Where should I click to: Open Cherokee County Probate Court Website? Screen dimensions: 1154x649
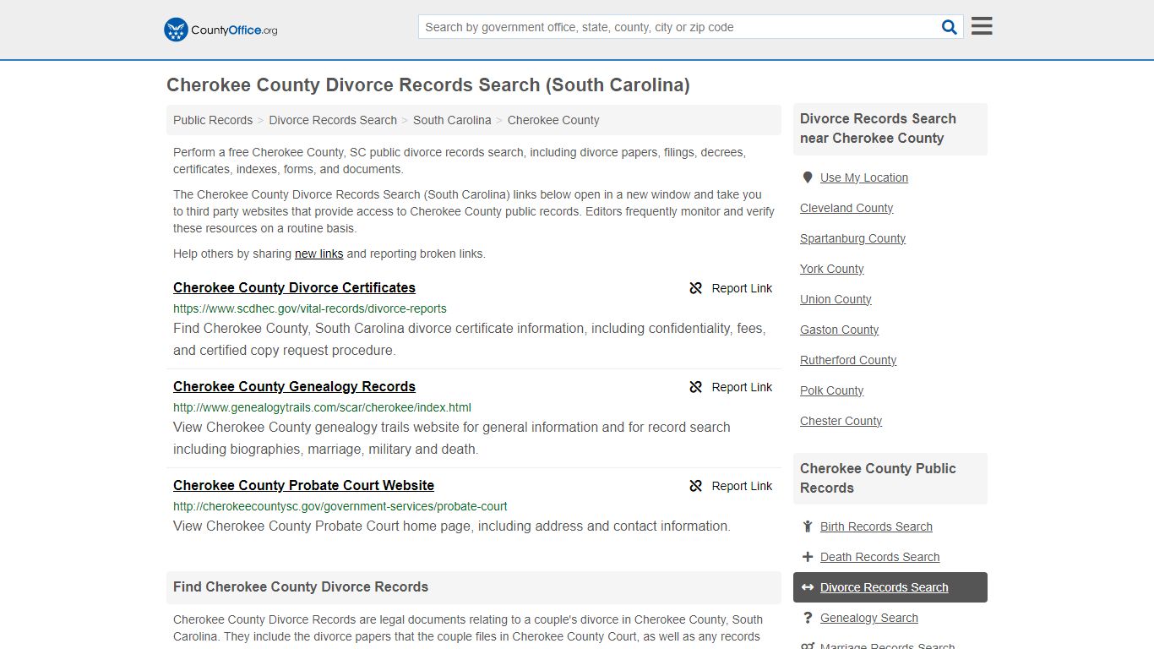tap(303, 485)
